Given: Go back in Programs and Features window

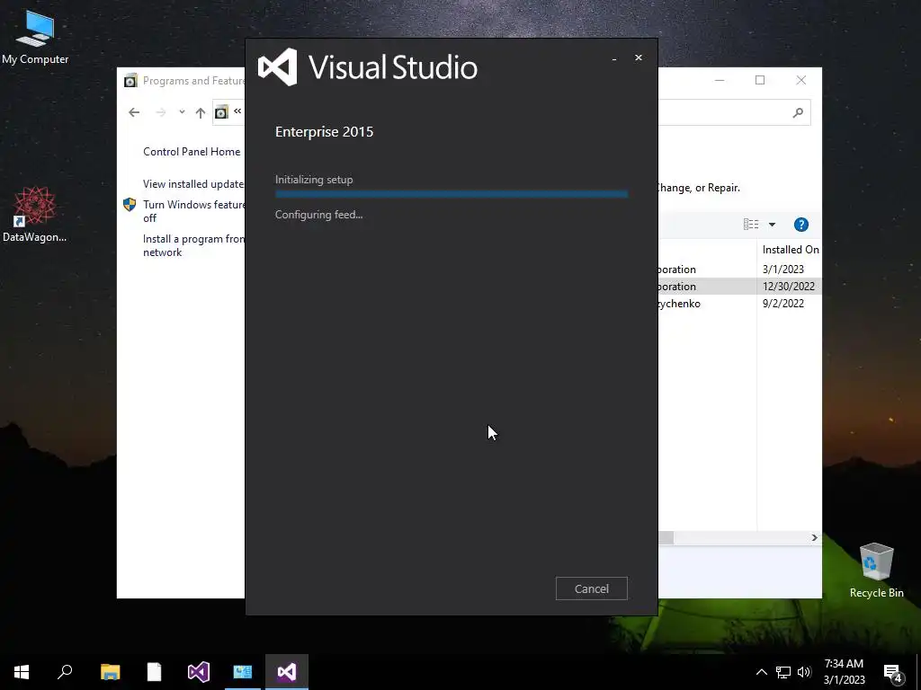Looking at the screenshot, I should click(x=134, y=112).
